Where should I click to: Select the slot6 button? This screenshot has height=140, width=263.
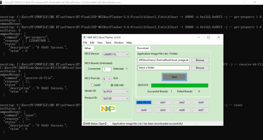click(182, 110)
